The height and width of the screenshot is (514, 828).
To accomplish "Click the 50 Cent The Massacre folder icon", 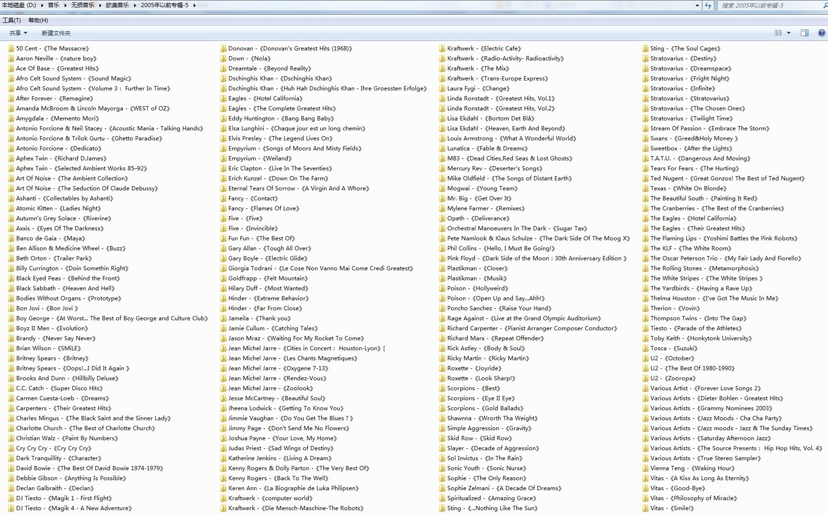I will [x=11, y=49].
